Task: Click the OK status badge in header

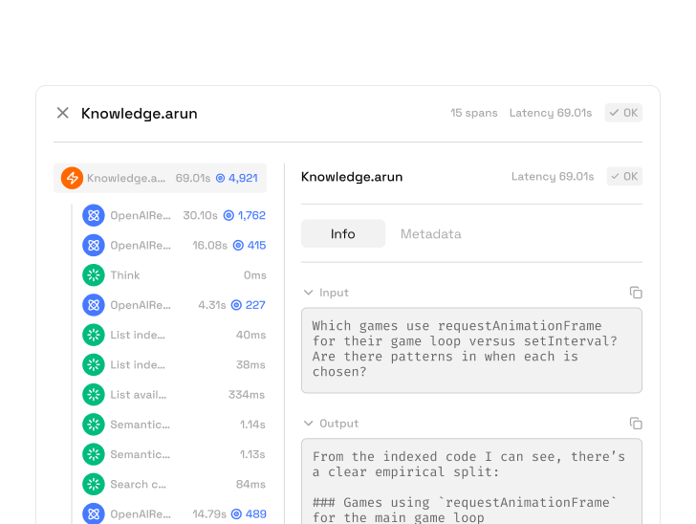Action: pos(623,113)
